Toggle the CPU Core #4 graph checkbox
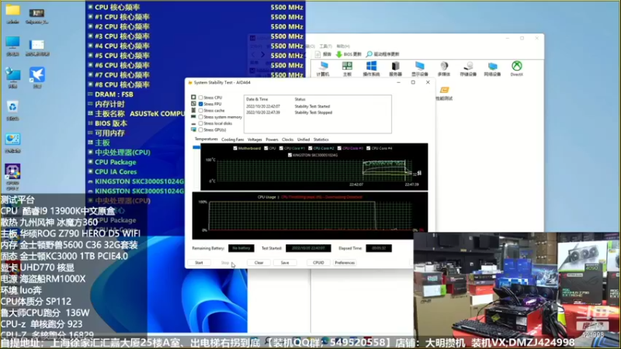621x349 pixels. click(368, 148)
